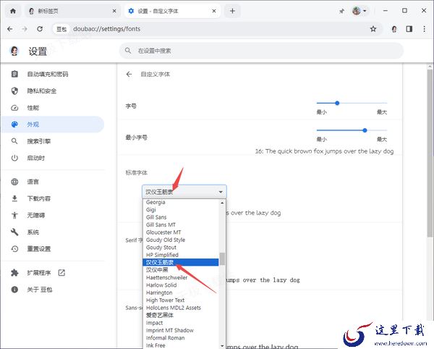Click the 在设置中搜索 search field

tap(260, 51)
